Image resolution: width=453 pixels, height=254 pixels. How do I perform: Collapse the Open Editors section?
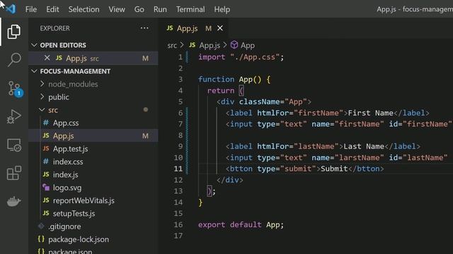tap(35, 45)
